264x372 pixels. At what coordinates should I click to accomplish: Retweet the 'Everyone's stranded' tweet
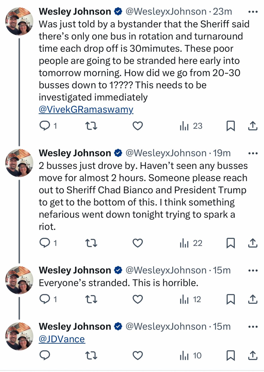click(x=91, y=299)
